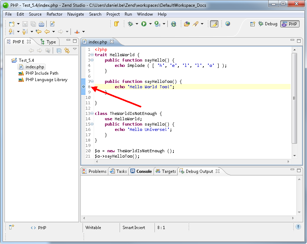Open the Run button dropdown arrow
This screenshot has height=244, width=307.
tap(150, 24)
